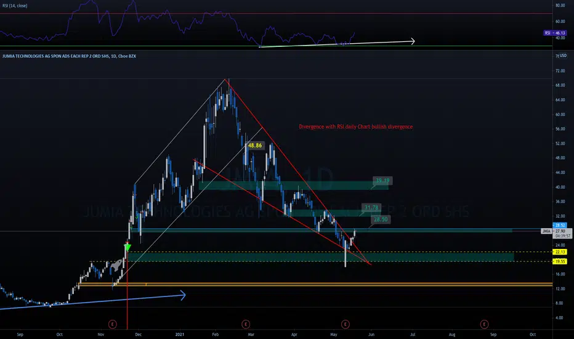574x339 pixels.
Task: Click the Feb label on the time axis
Action: pos(216,334)
